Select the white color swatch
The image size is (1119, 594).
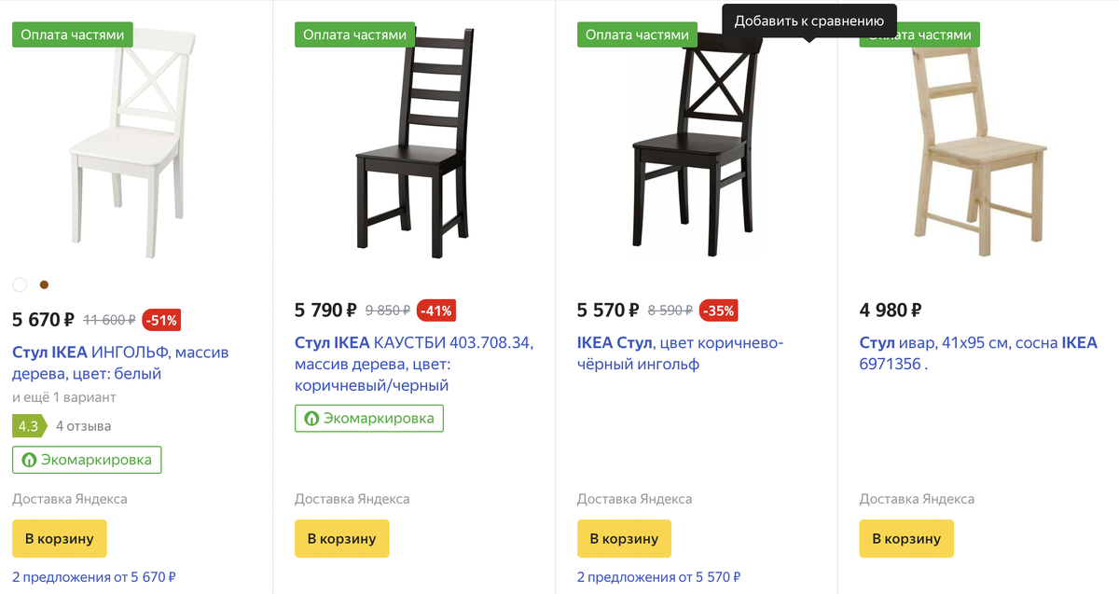pos(20,284)
